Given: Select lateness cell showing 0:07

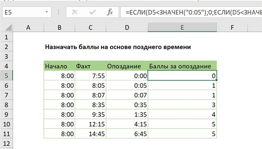Looking at the screenshot, I should tap(127, 95).
